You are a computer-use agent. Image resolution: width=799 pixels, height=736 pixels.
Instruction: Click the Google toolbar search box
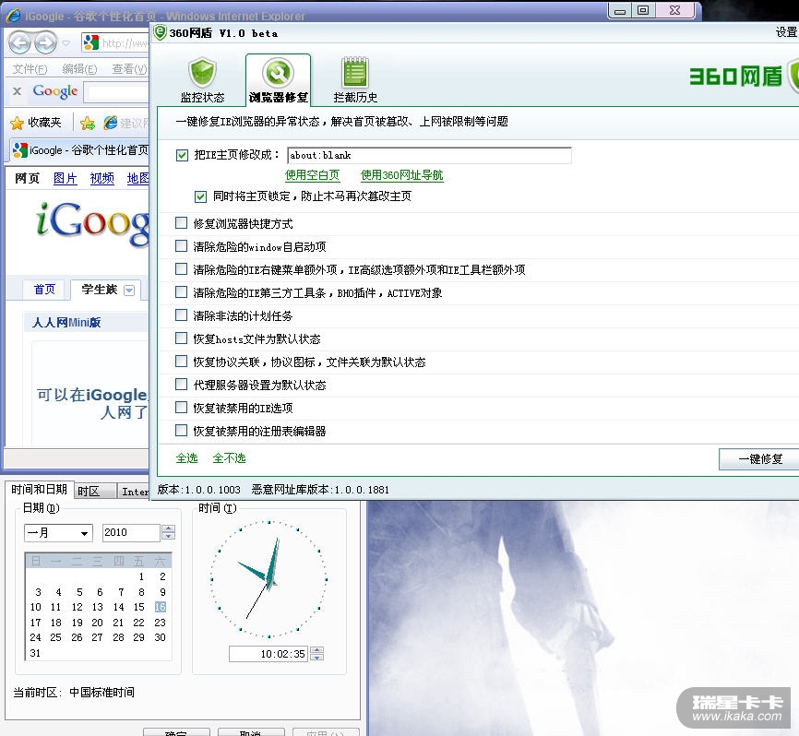(x=117, y=92)
